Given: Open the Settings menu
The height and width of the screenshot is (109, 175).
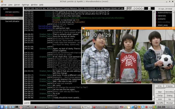Looking at the screenshot, I should (x=25, y=5).
